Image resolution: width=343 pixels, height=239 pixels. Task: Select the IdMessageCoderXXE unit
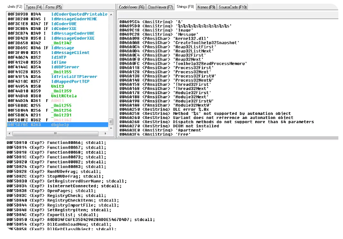[x=58, y=38]
